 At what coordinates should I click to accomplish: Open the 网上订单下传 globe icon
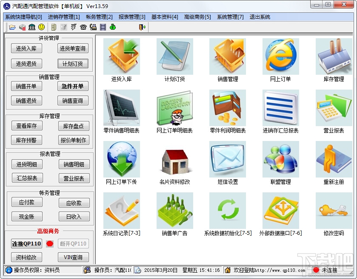122,159
